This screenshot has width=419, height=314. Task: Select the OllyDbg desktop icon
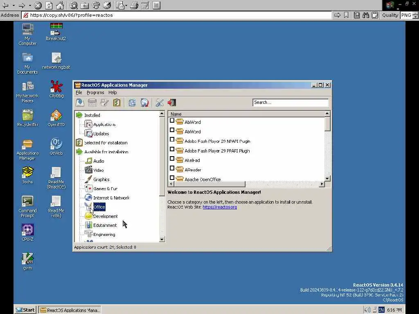click(56, 90)
